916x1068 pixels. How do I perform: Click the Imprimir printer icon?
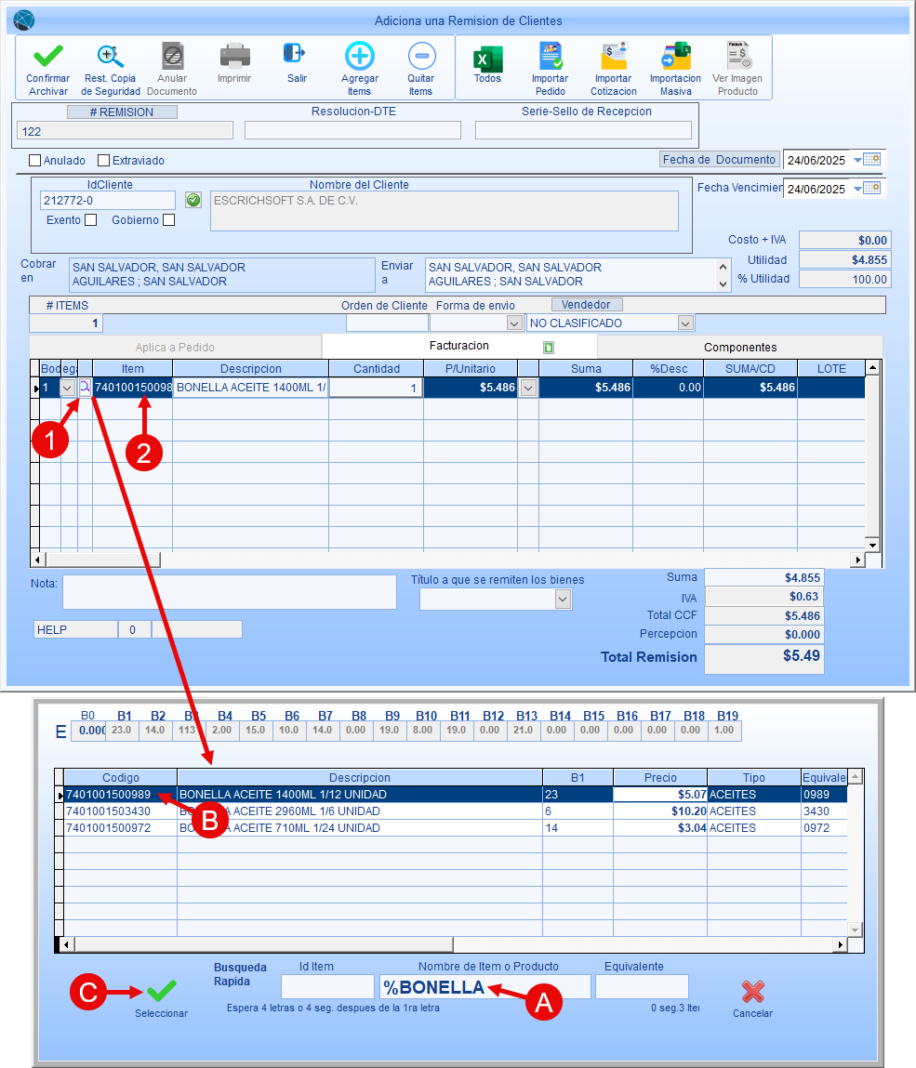pos(234,56)
